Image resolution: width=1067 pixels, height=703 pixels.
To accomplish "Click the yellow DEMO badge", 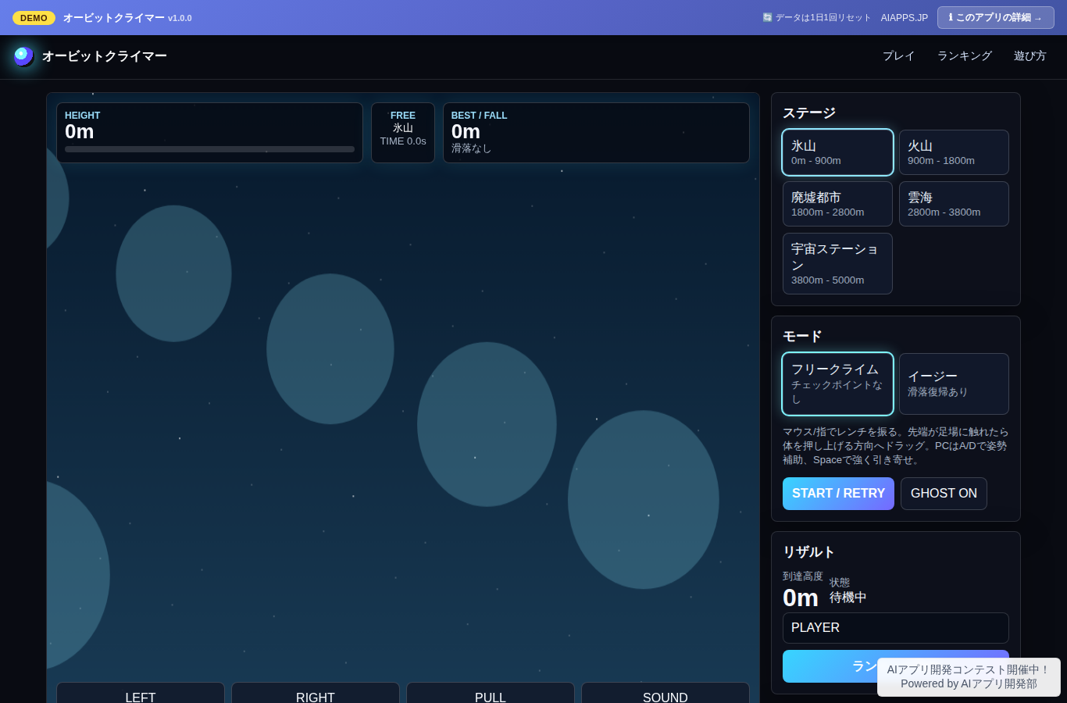I will click(34, 18).
